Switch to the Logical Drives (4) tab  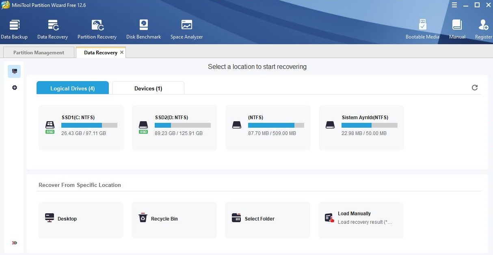[73, 88]
